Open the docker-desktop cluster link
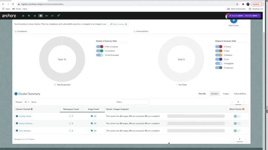Screen dimensions: 268x150 [26, 123]
